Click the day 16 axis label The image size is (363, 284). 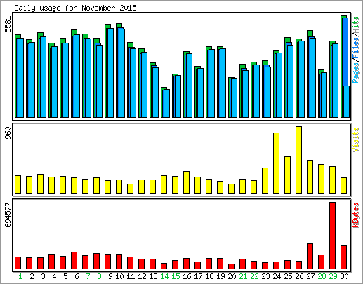(187, 276)
